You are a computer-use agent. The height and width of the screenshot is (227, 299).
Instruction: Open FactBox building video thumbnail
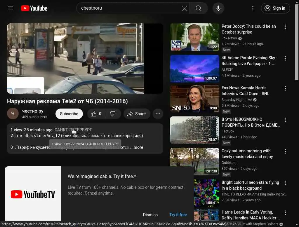[195, 130]
